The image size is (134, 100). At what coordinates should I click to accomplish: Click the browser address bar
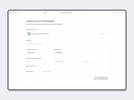coord(67,13)
